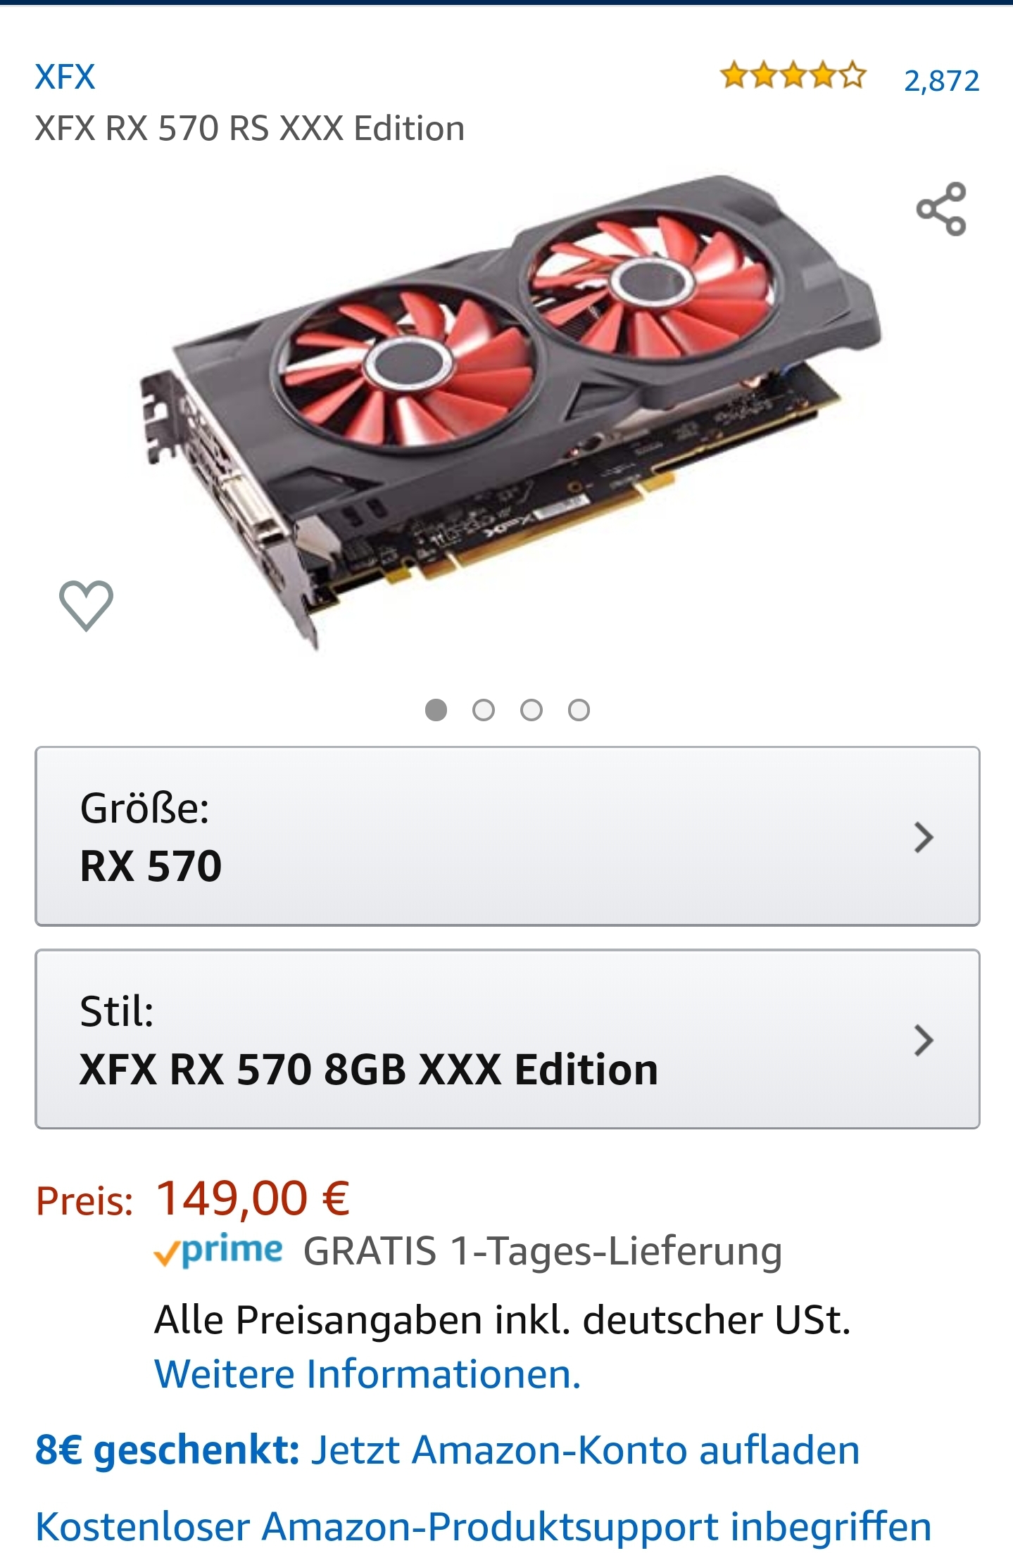Image resolution: width=1013 pixels, height=1553 pixels.
Task: Open the 2,872 reviews count
Action: [x=941, y=81]
